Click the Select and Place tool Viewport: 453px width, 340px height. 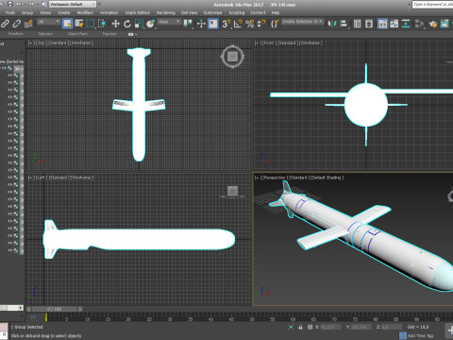(x=151, y=24)
